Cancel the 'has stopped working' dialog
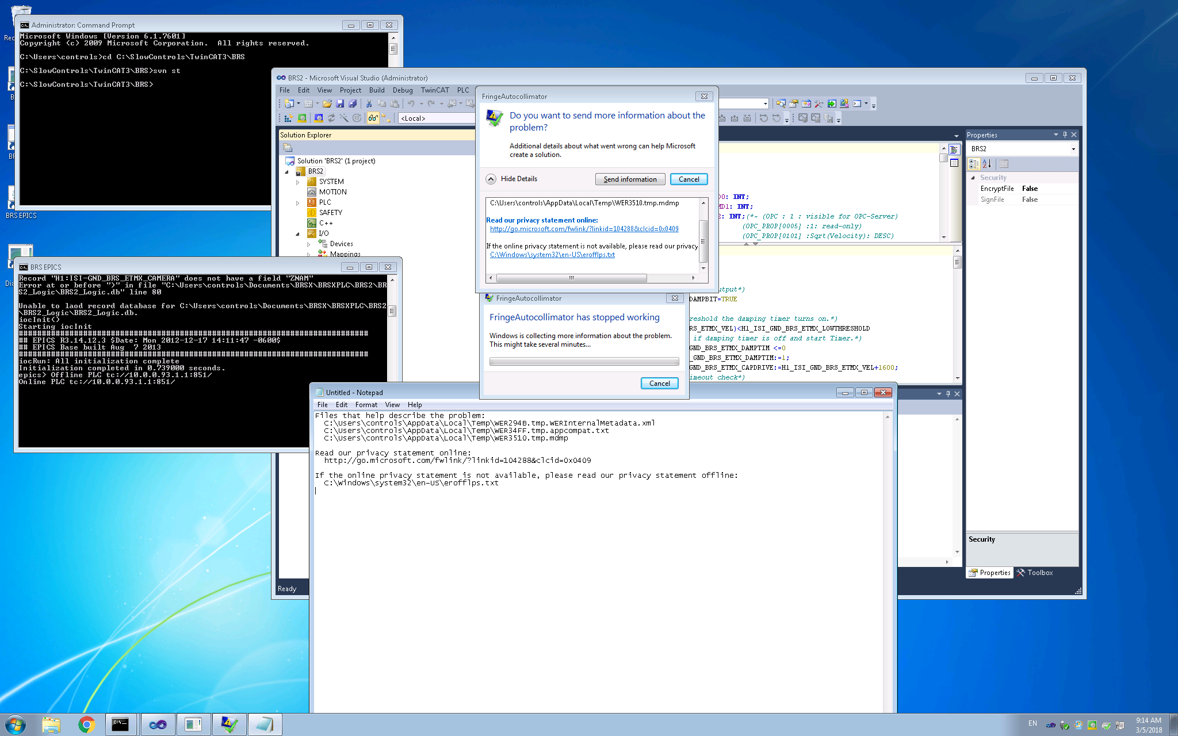The height and width of the screenshot is (736, 1178). [659, 384]
